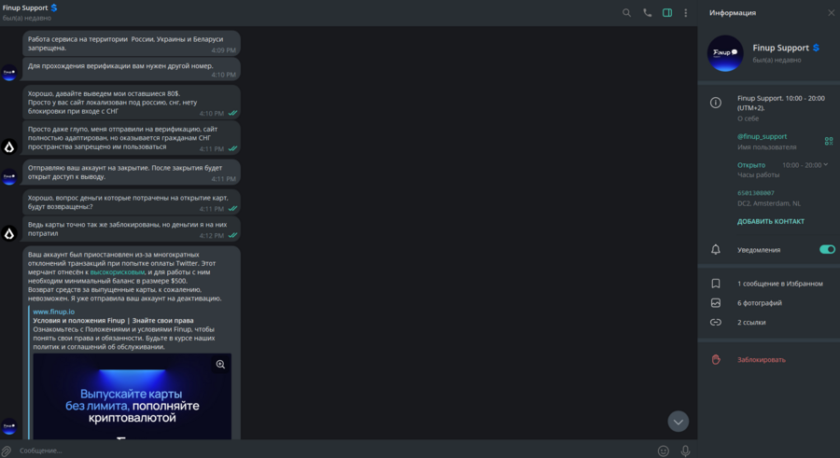Click the bookmark saved messages icon
Image resolution: width=840 pixels, height=458 pixels.
coord(716,284)
